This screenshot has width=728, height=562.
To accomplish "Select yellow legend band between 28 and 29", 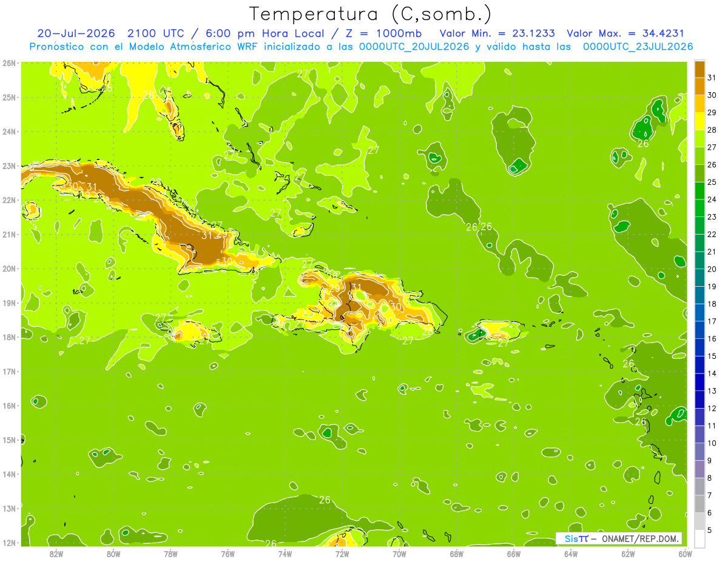I will (x=699, y=121).
